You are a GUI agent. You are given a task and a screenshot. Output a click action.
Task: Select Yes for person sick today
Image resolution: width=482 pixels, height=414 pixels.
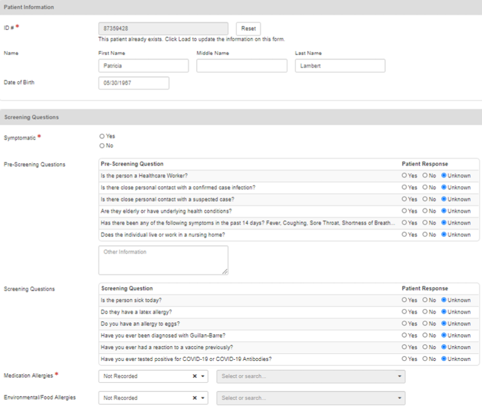tap(404, 299)
